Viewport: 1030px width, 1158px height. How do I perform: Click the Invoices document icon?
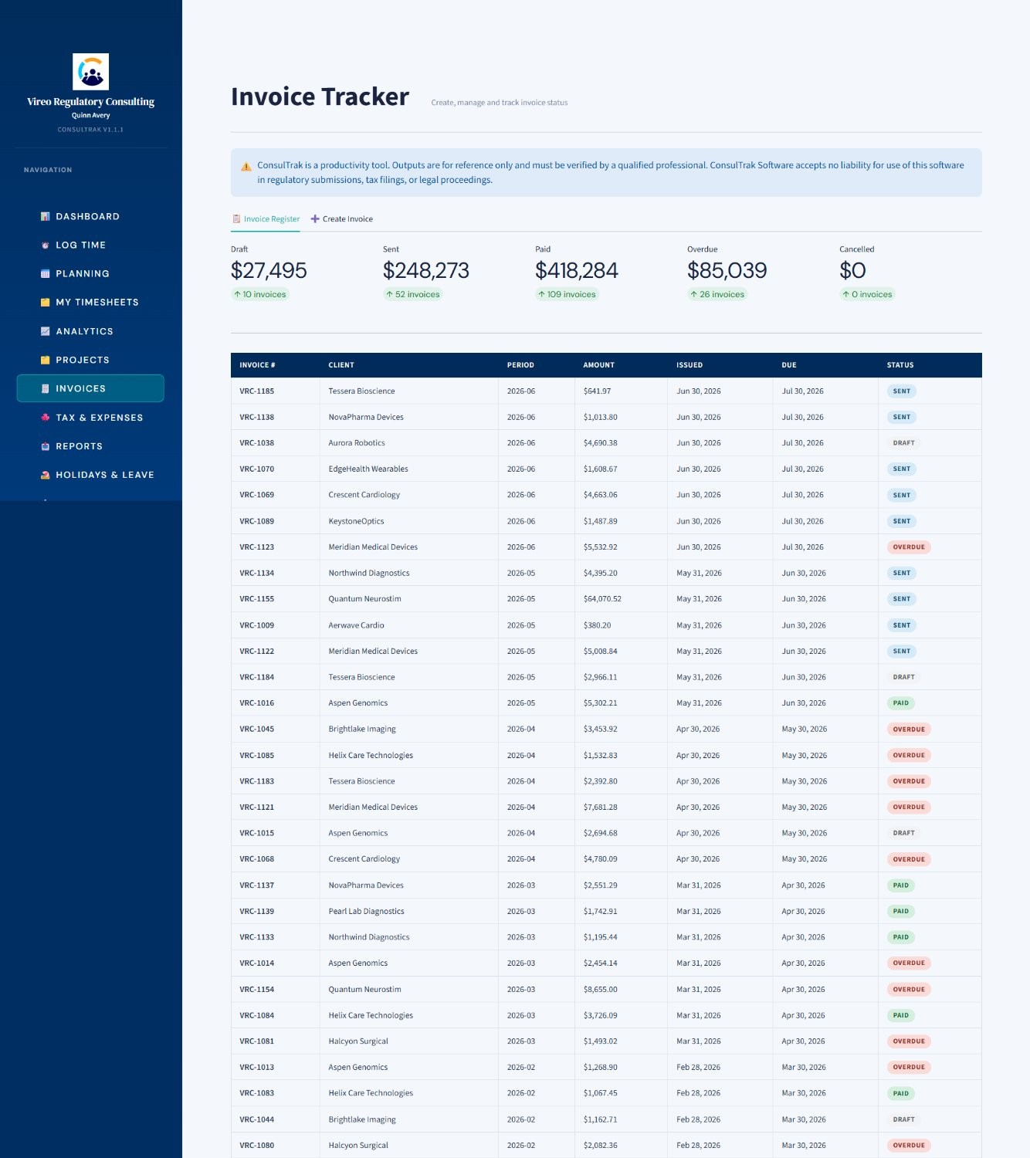click(45, 389)
